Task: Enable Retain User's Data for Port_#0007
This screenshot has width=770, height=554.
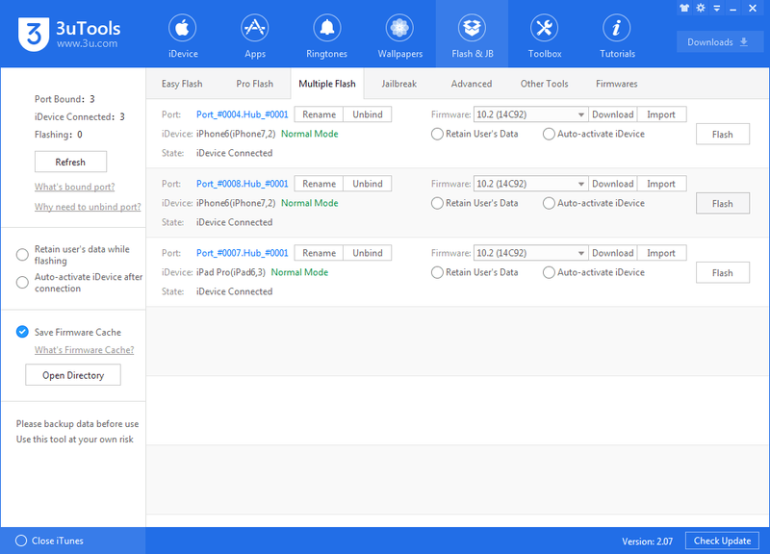Action: [437, 272]
